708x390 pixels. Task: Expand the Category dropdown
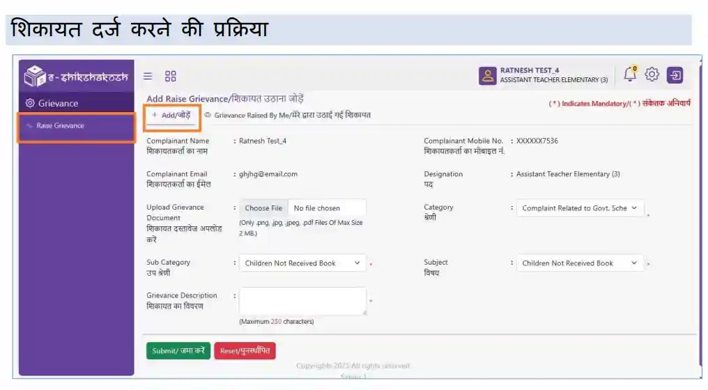click(x=580, y=208)
